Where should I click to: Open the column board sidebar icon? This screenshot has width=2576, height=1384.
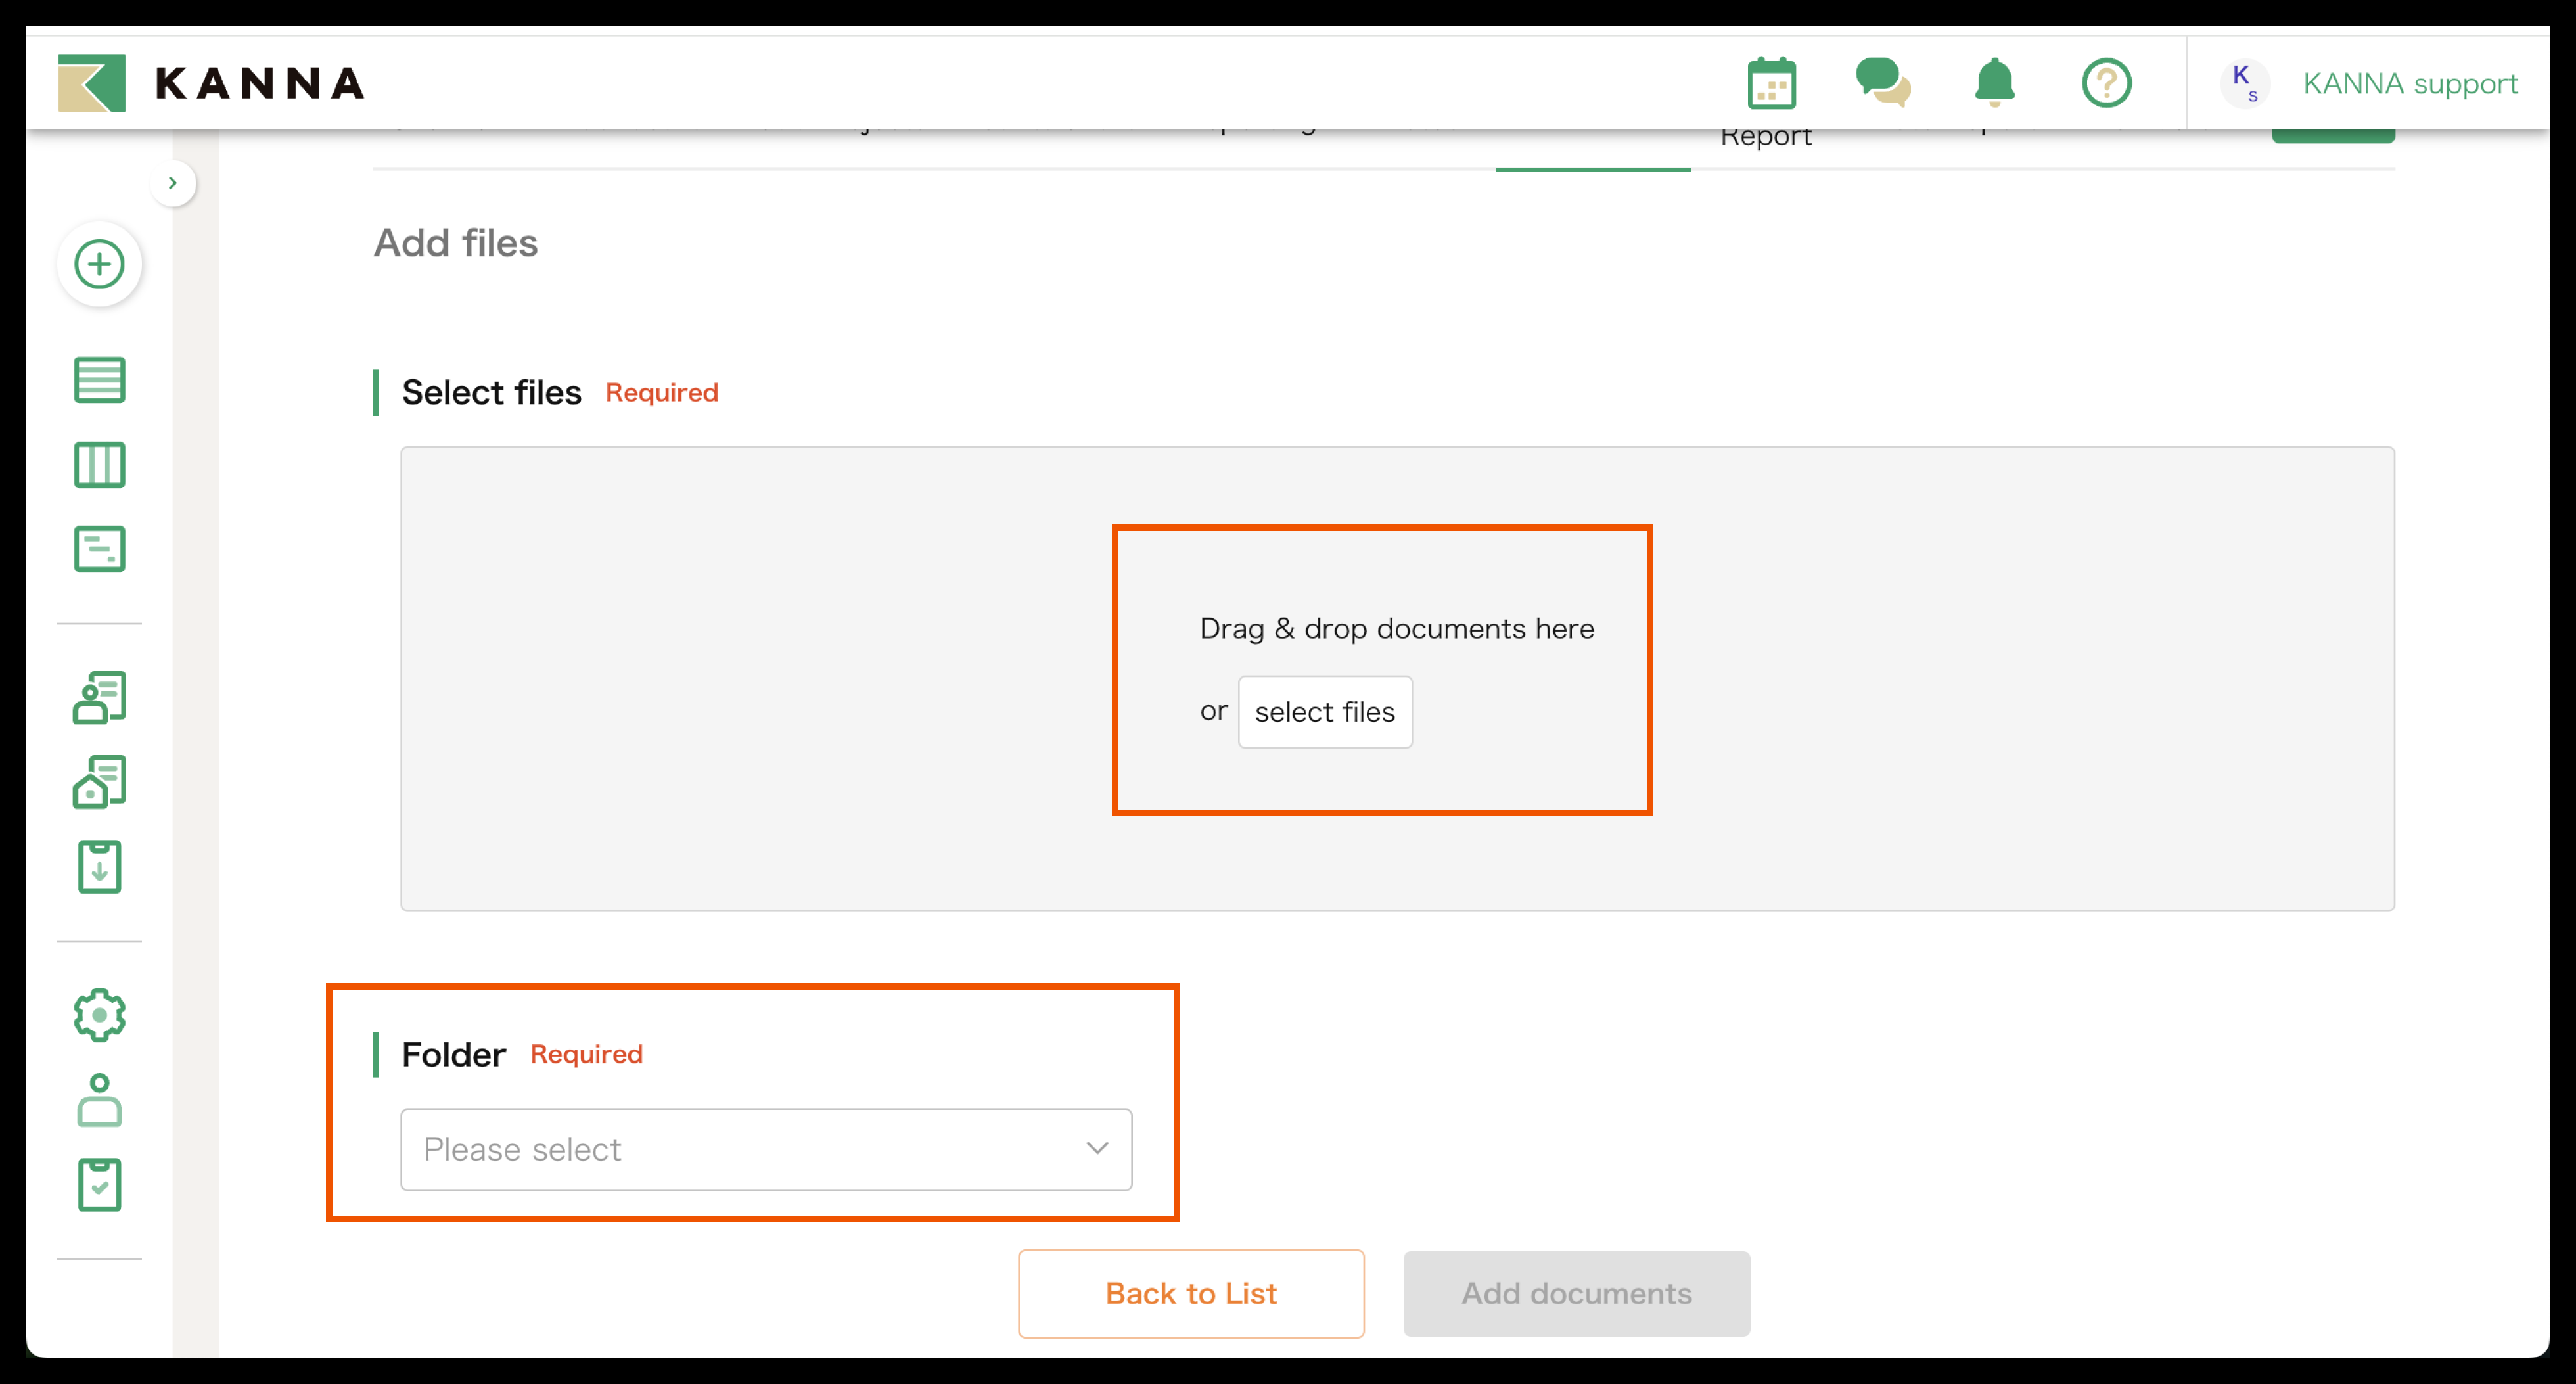tap(99, 465)
